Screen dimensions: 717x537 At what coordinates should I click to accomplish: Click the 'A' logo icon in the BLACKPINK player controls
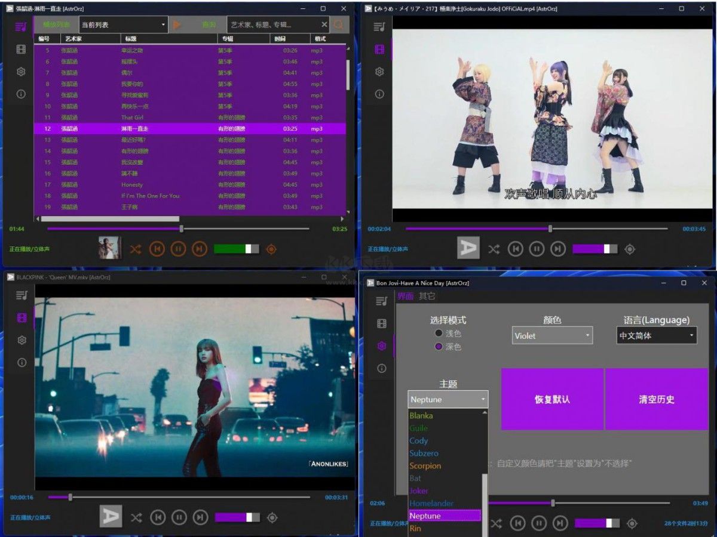click(111, 517)
